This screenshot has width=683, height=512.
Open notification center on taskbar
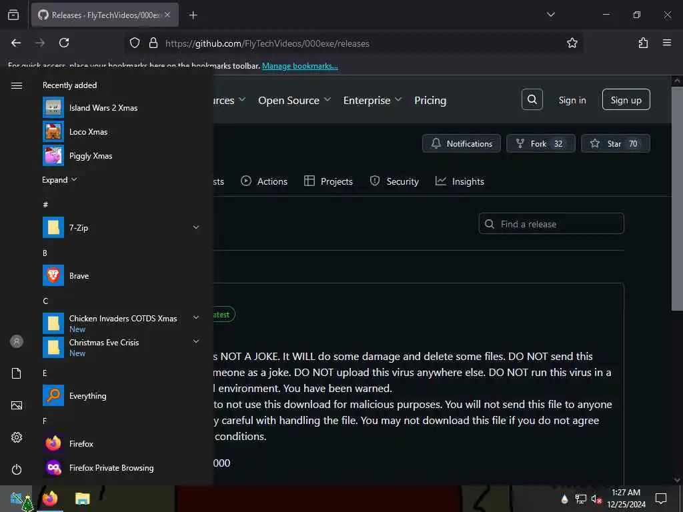coord(661,499)
